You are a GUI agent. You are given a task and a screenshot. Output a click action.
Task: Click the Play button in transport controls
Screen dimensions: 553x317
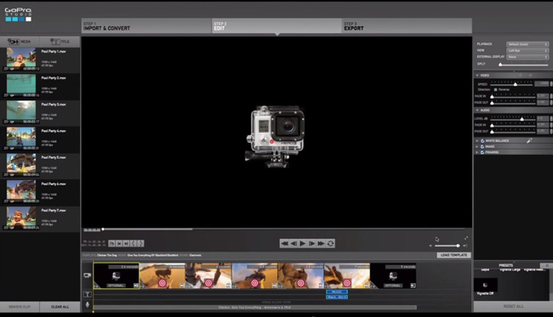pyautogui.click(x=303, y=243)
